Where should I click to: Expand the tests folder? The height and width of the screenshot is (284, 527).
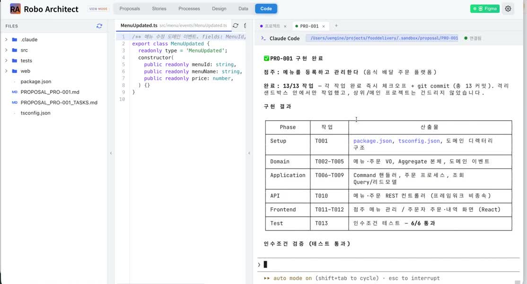(6, 61)
